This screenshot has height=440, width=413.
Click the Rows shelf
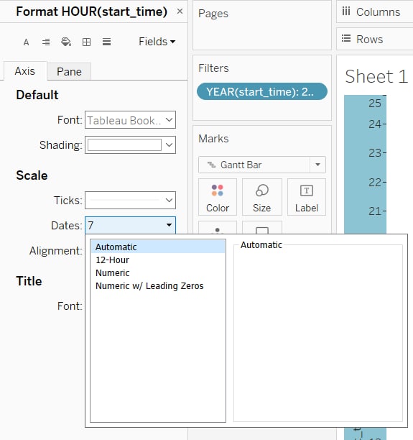pyautogui.click(x=375, y=39)
